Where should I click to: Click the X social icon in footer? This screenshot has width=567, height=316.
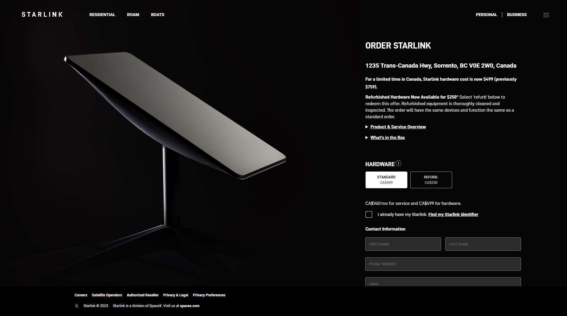77,306
